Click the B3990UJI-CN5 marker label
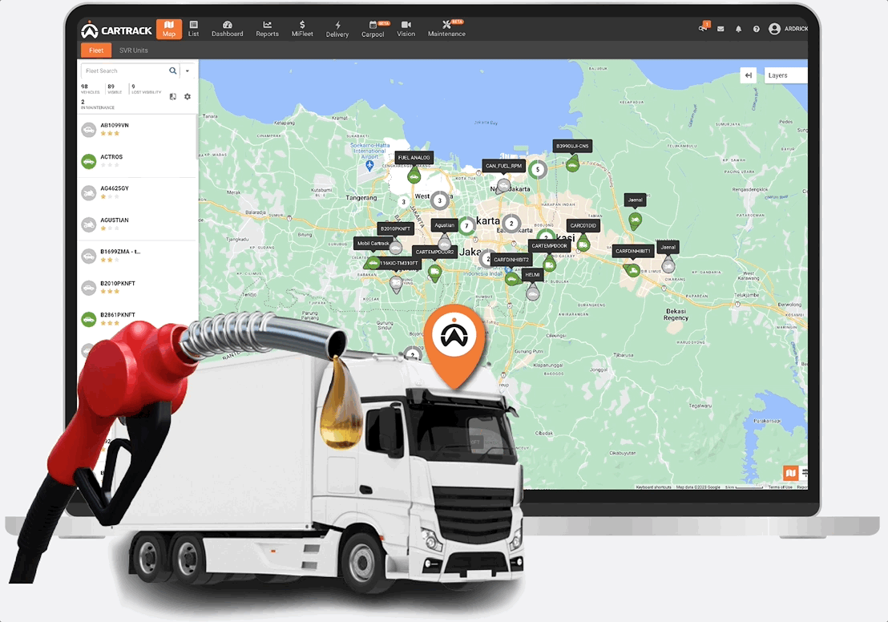888x622 pixels. [572, 146]
